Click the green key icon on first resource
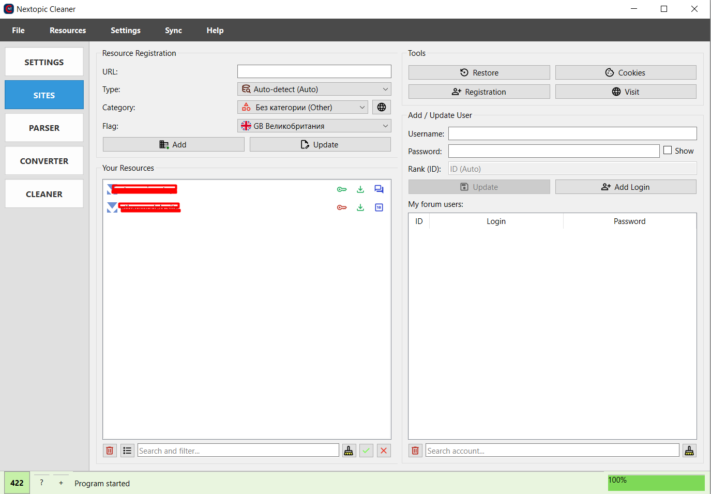This screenshot has width=711, height=494. tap(342, 189)
